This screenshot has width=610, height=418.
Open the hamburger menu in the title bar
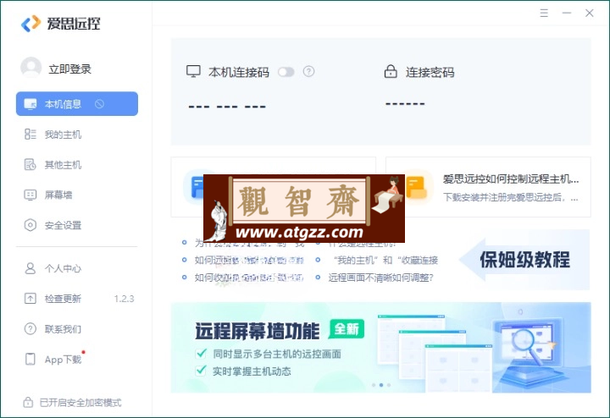(x=544, y=14)
